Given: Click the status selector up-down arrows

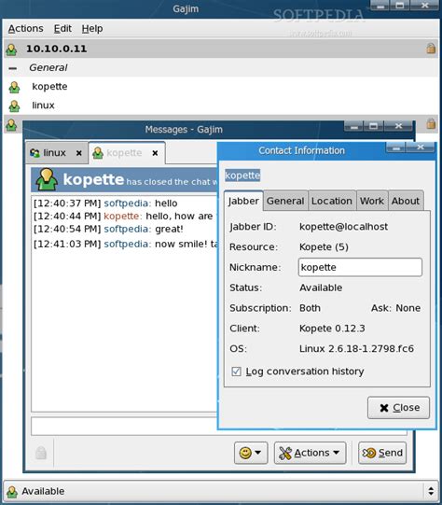Looking at the screenshot, I should (431, 492).
